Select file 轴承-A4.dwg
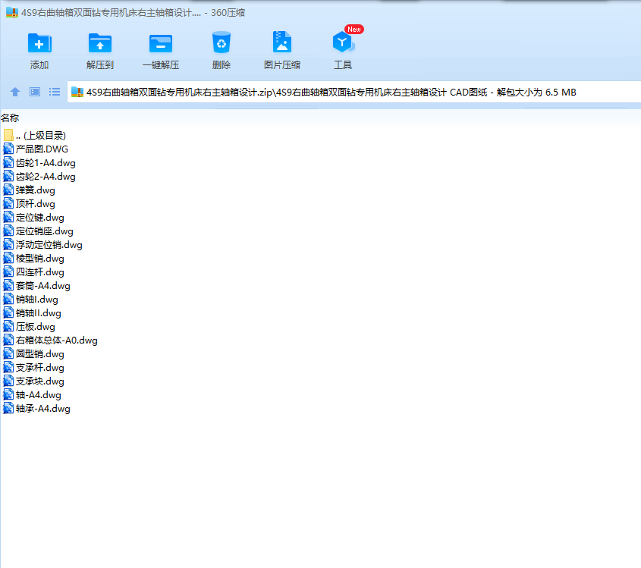641x568 pixels. (x=37, y=409)
